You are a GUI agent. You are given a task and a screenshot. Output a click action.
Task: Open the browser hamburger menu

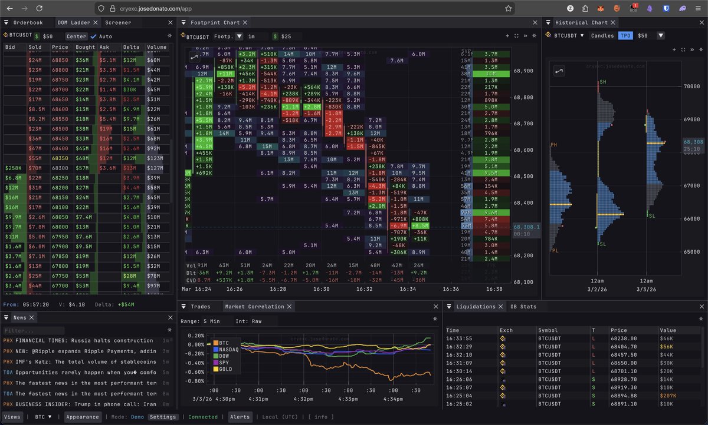tap(699, 9)
